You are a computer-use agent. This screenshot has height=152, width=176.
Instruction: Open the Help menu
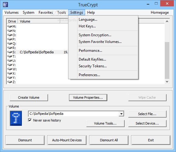(91, 12)
